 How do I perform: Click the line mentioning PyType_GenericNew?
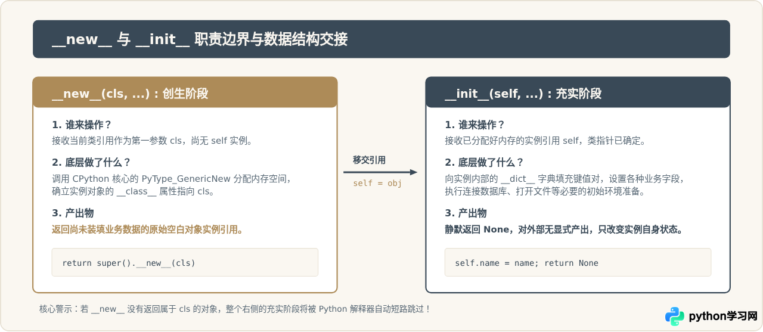[x=171, y=179]
